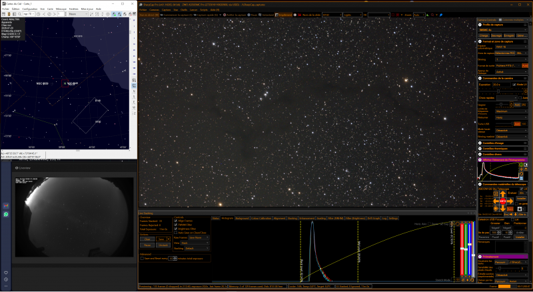The height and width of the screenshot is (292, 533).
Task: Open the Stacking mode dropdown
Action: pos(197,249)
